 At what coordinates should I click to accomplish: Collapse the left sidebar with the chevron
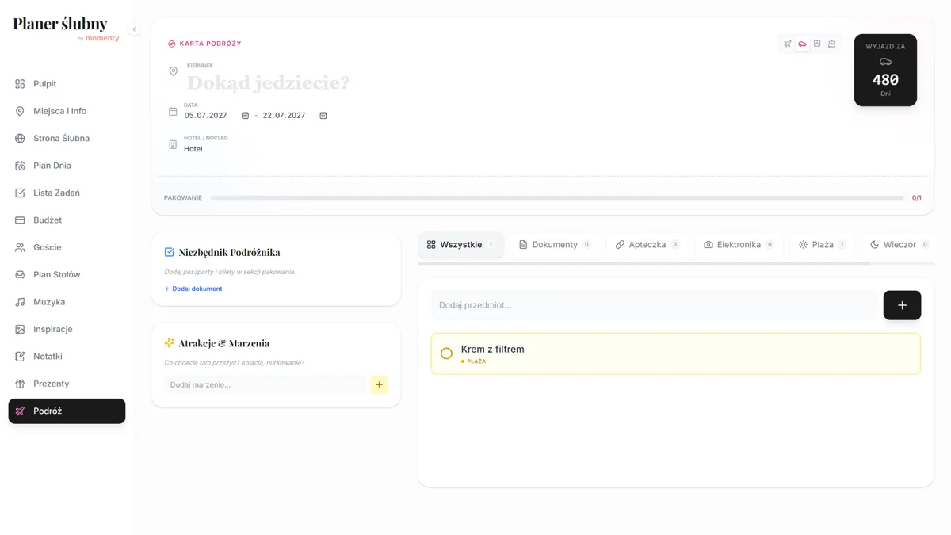(134, 29)
